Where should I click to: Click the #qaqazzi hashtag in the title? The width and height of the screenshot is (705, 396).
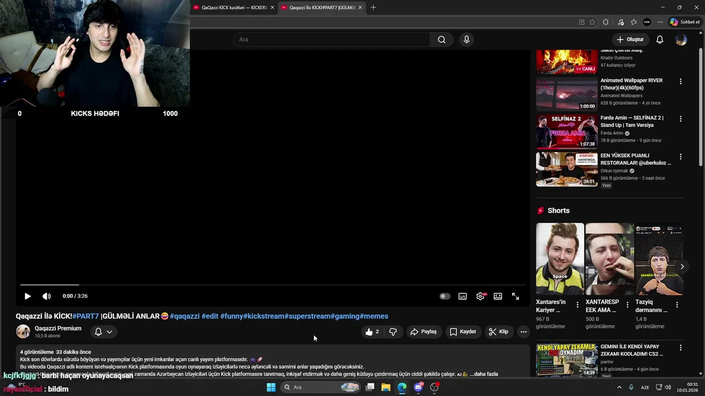pos(185,316)
